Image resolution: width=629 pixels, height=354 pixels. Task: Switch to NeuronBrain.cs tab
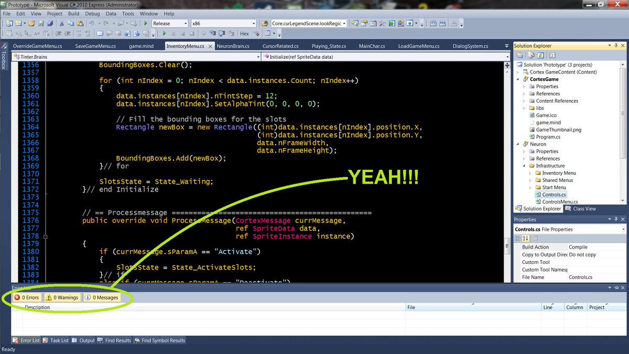(233, 46)
